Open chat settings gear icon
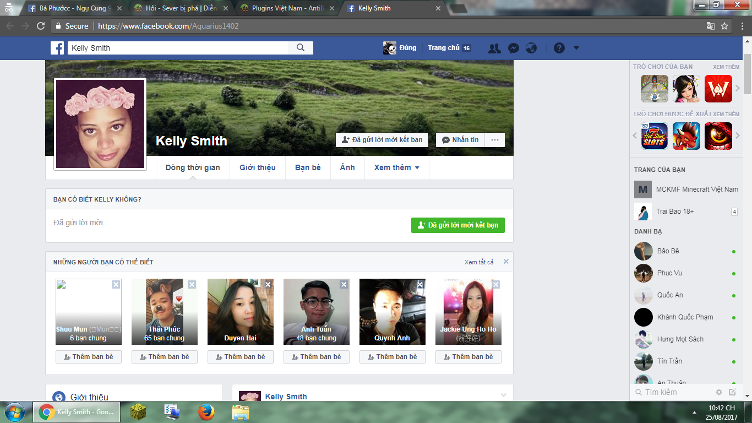752x423 pixels. [719, 392]
